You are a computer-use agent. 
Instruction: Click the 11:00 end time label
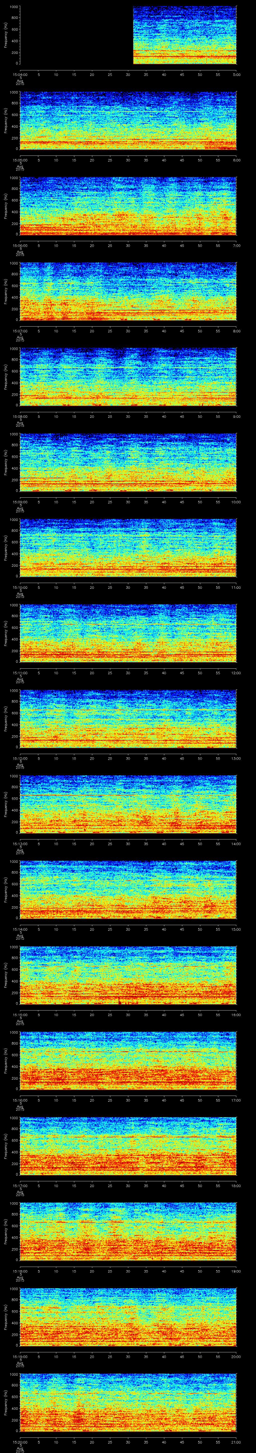[x=236, y=587]
